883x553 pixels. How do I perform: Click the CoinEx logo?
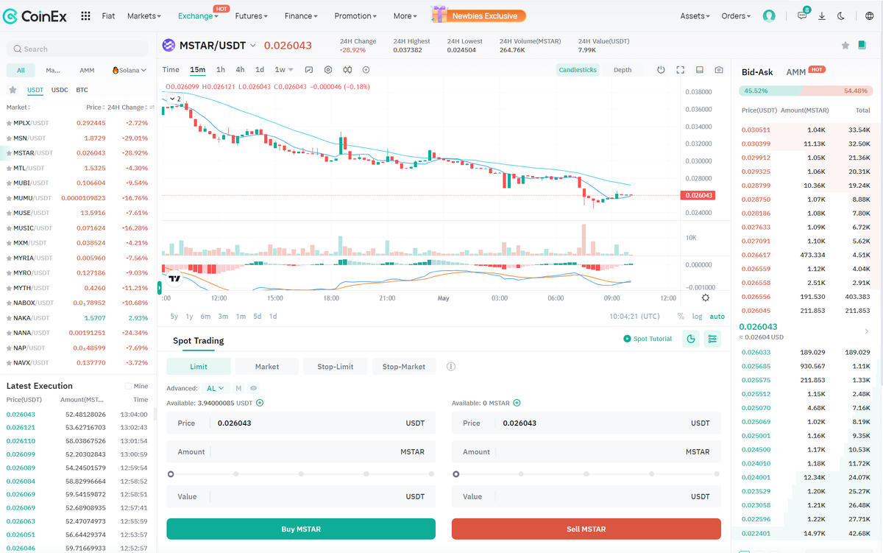pos(36,15)
